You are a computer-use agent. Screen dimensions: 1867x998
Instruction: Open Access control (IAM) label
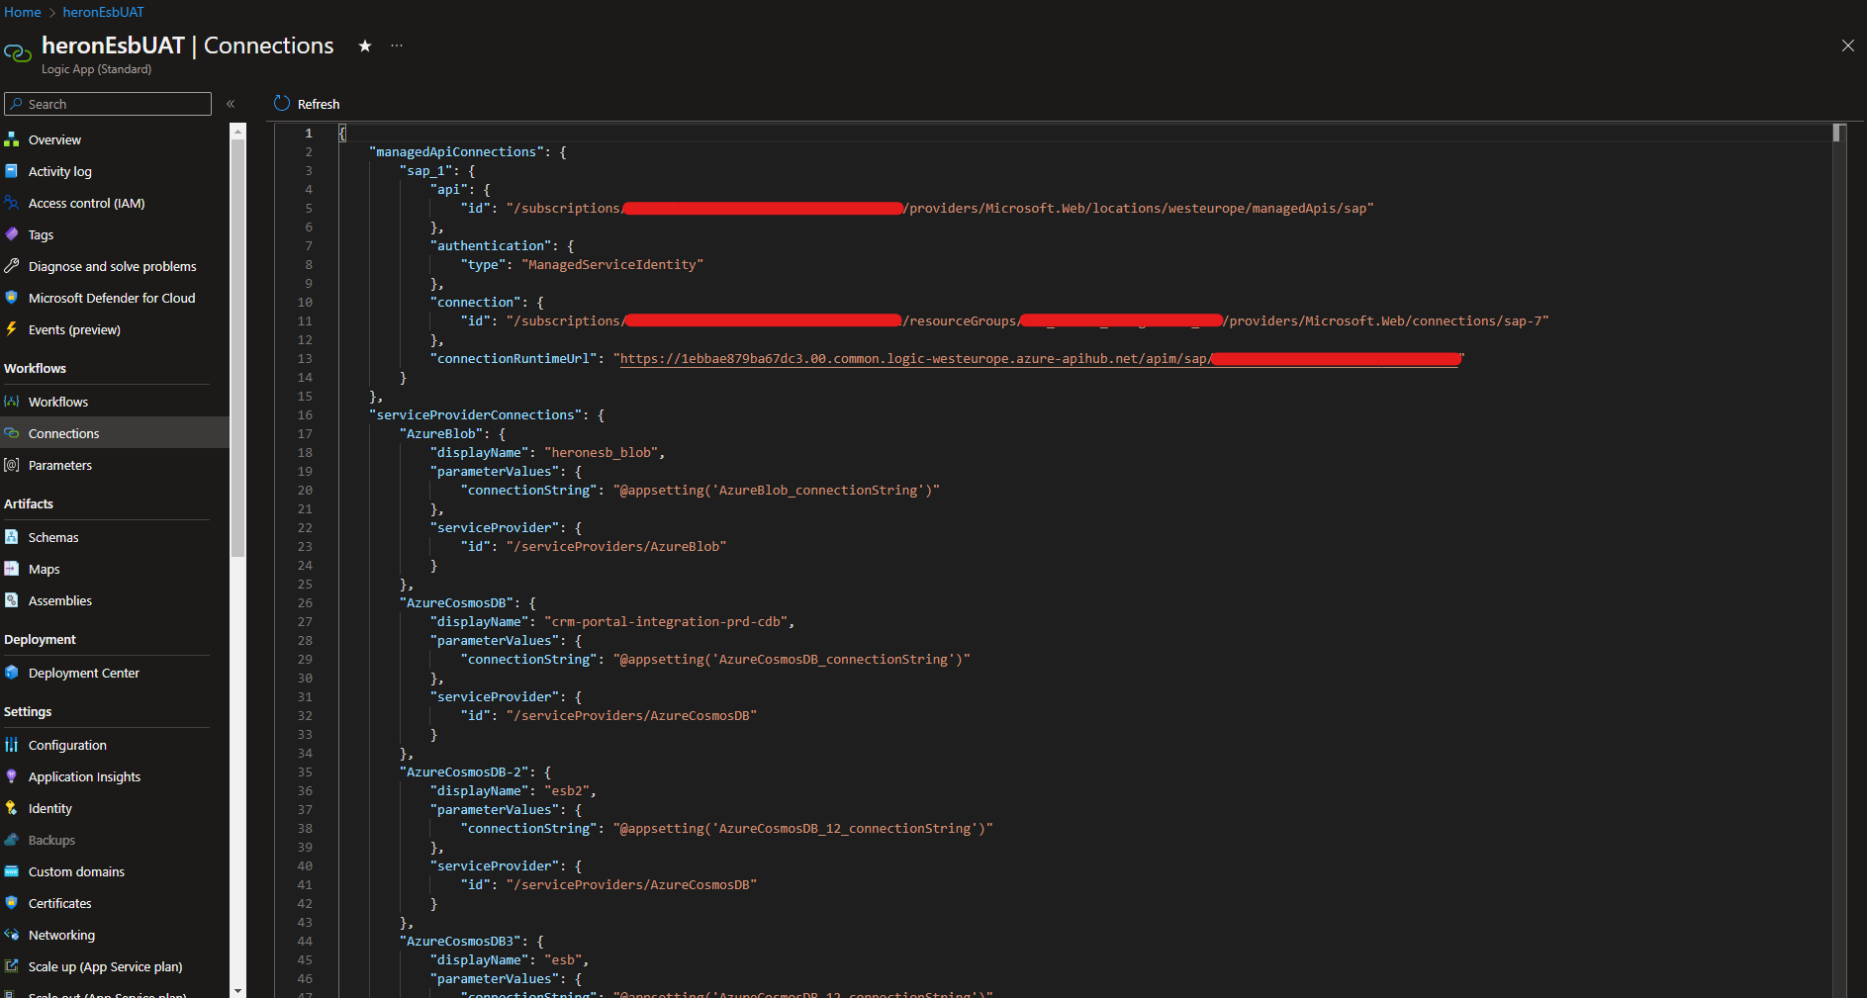point(86,203)
